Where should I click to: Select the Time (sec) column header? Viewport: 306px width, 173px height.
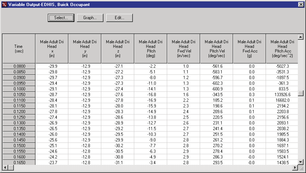(19, 49)
